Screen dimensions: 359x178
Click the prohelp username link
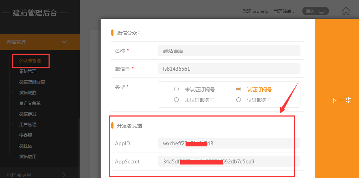[261, 11]
